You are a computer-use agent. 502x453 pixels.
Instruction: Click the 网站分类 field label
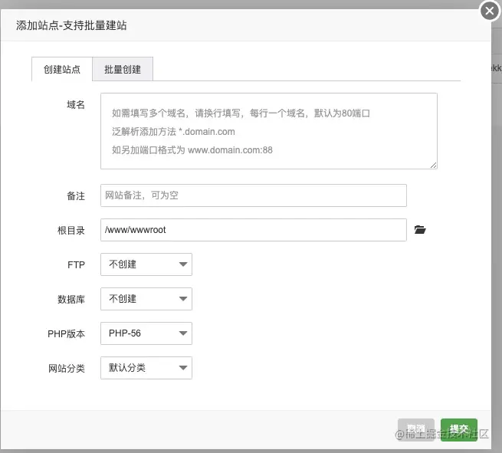click(x=67, y=369)
